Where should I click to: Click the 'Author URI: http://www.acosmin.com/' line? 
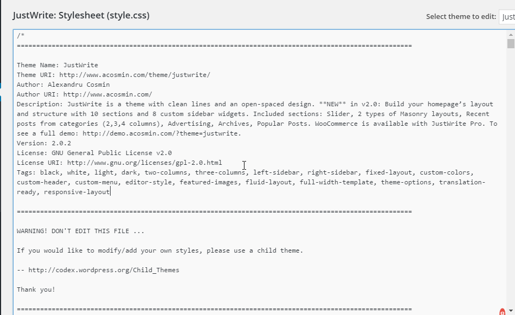pyautogui.click(x=85, y=94)
